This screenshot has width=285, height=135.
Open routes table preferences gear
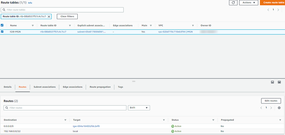[x=279, y=108]
